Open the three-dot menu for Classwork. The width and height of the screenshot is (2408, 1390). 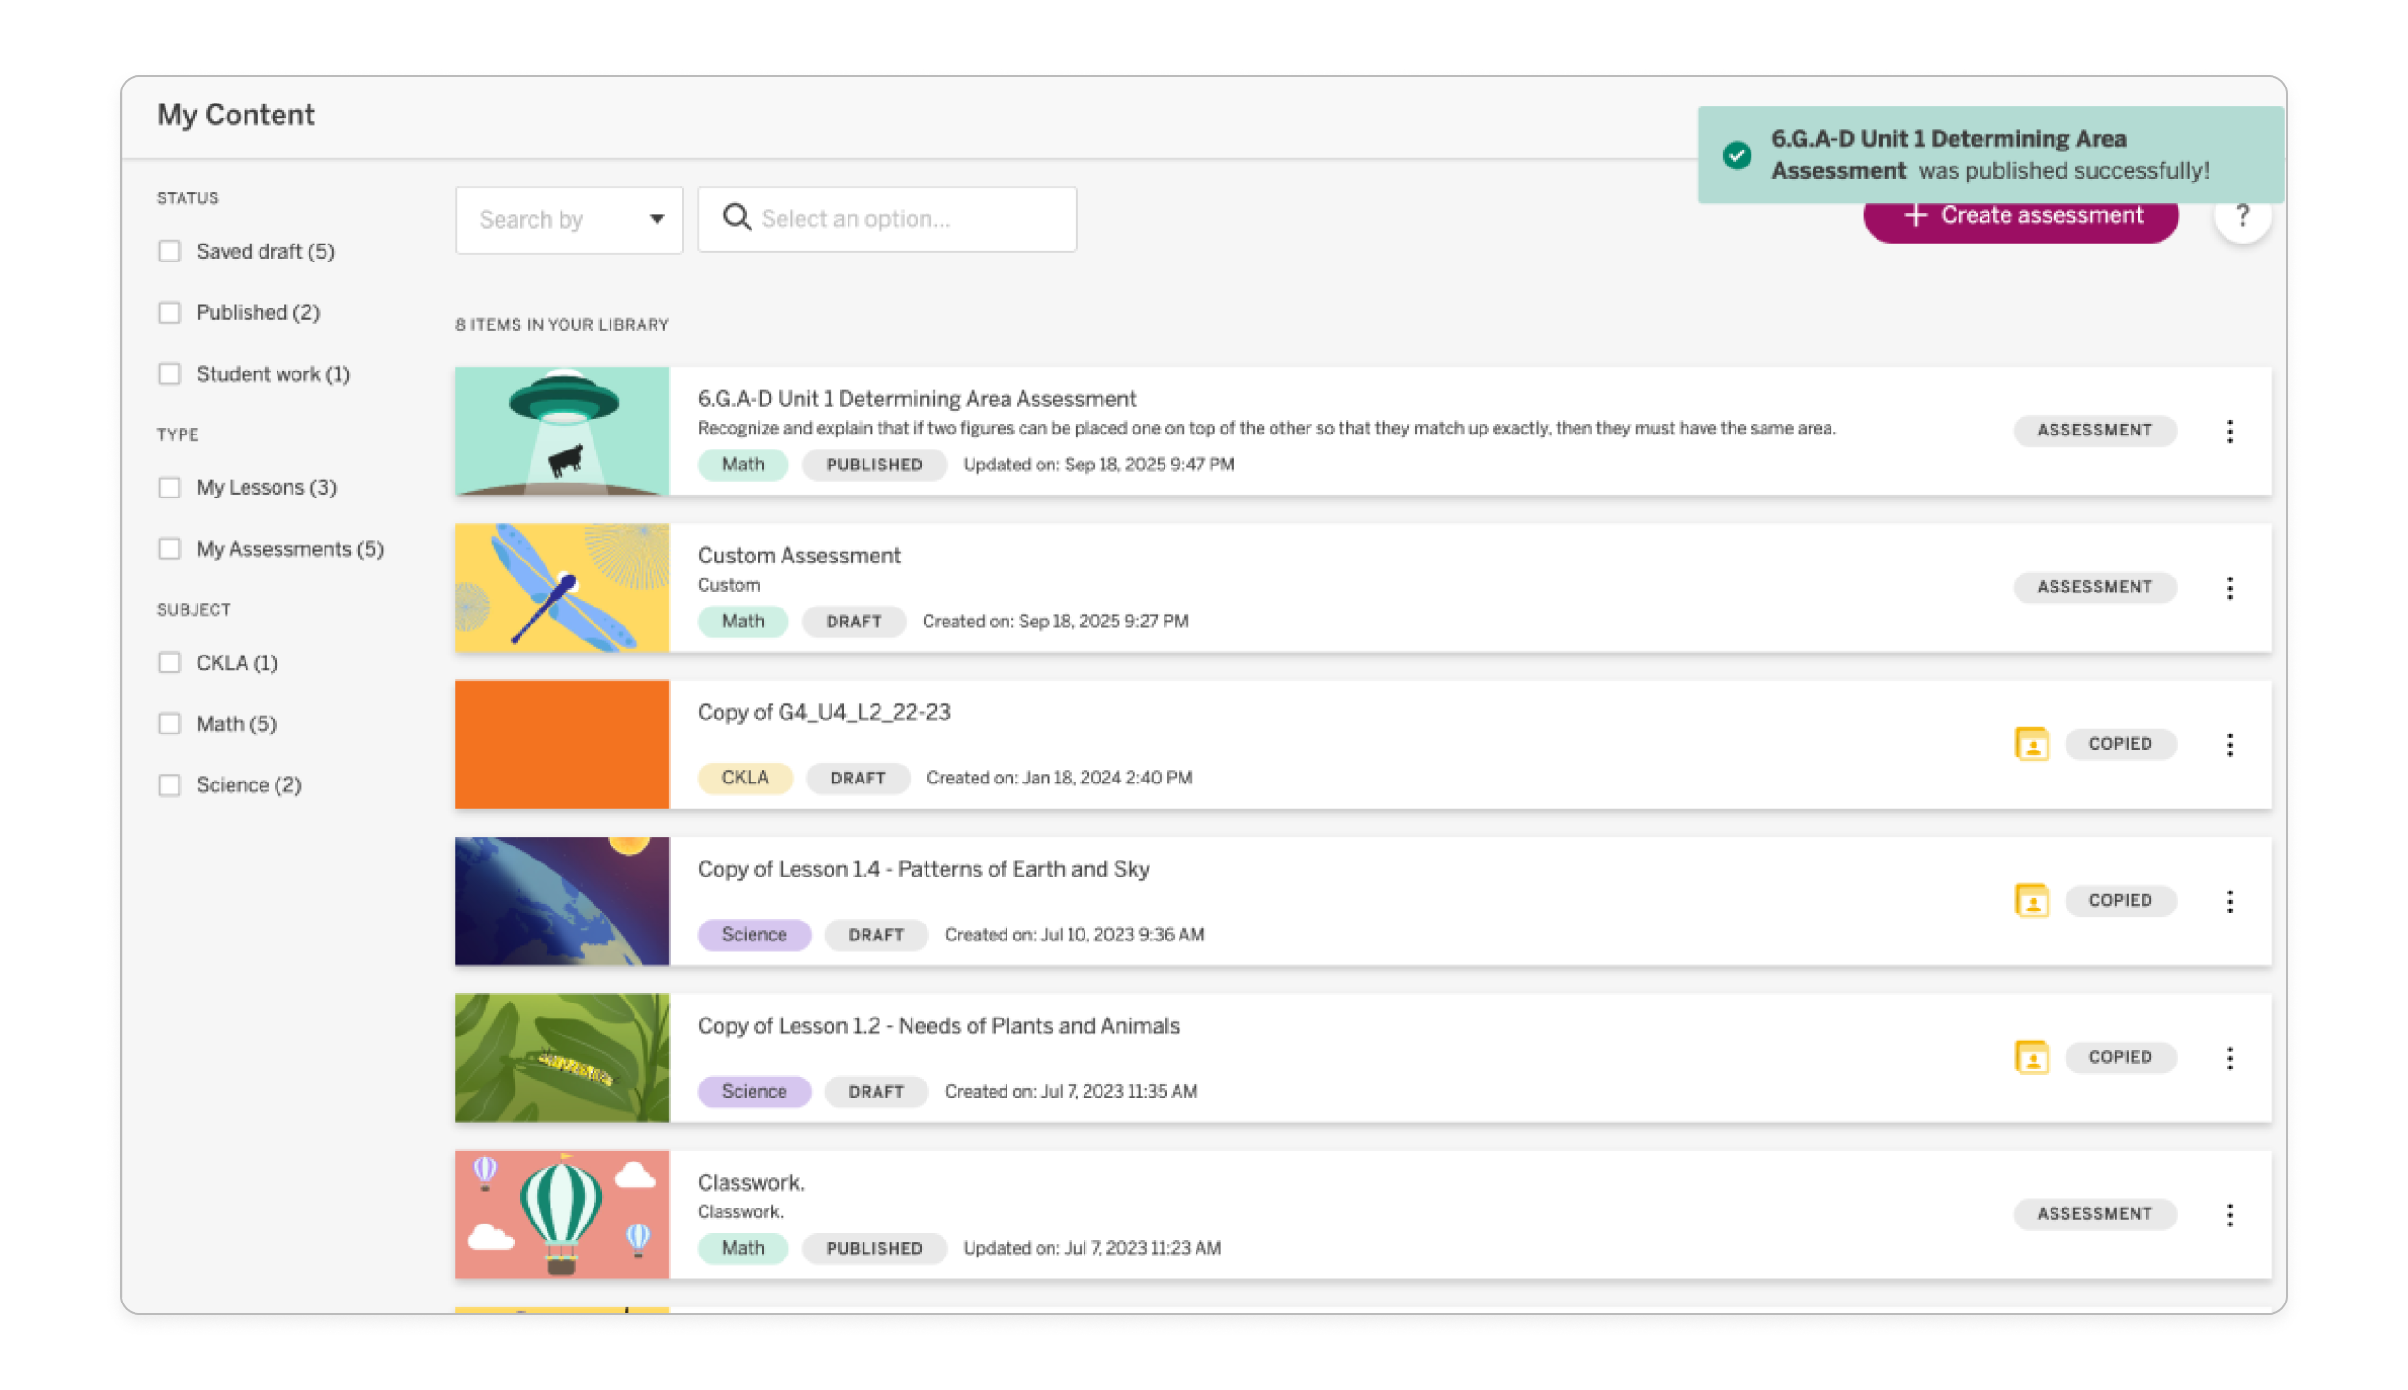pyautogui.click(x=2229, y=1213)
